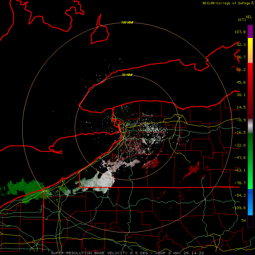Screen dimensions: 255x255
Task: Click the "100 NMI" range ring label
Action: [x=127, y=22]
